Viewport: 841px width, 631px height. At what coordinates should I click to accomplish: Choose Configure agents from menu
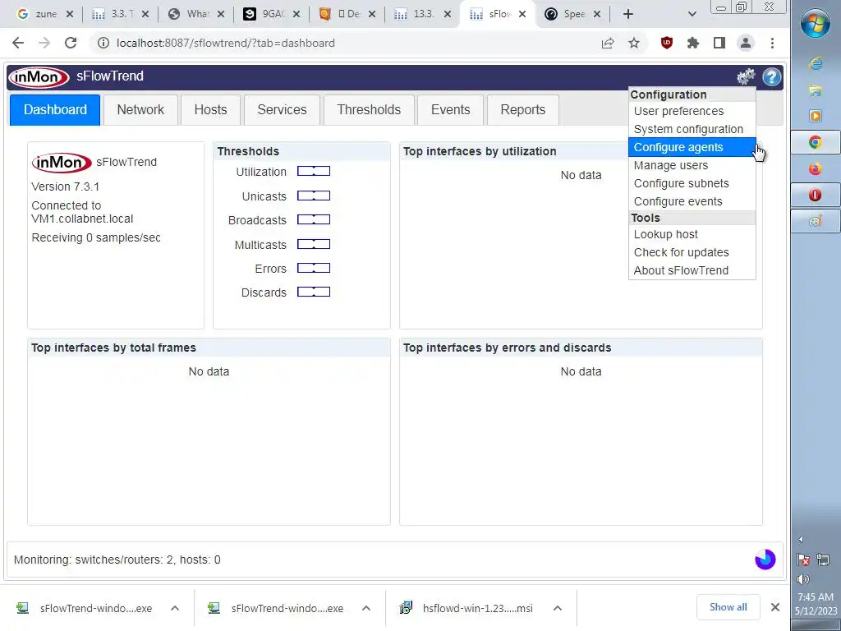692,147
